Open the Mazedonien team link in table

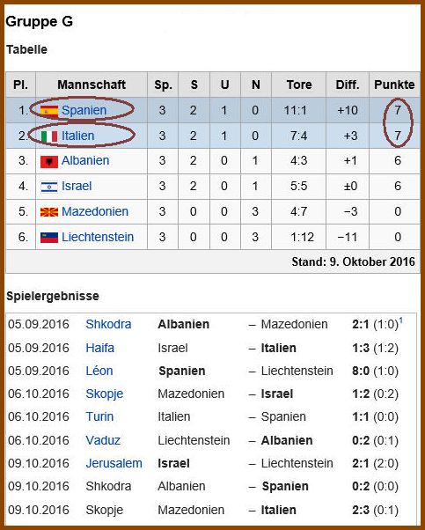[95, 211]
